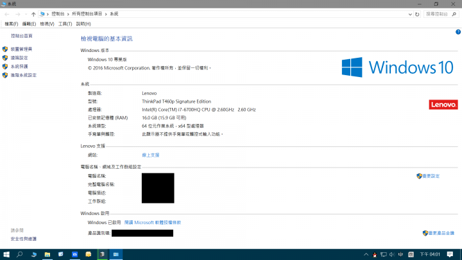Click the search magnifier in the search box
The height and width of the screenshot is (260, 462).
point(454,14)
